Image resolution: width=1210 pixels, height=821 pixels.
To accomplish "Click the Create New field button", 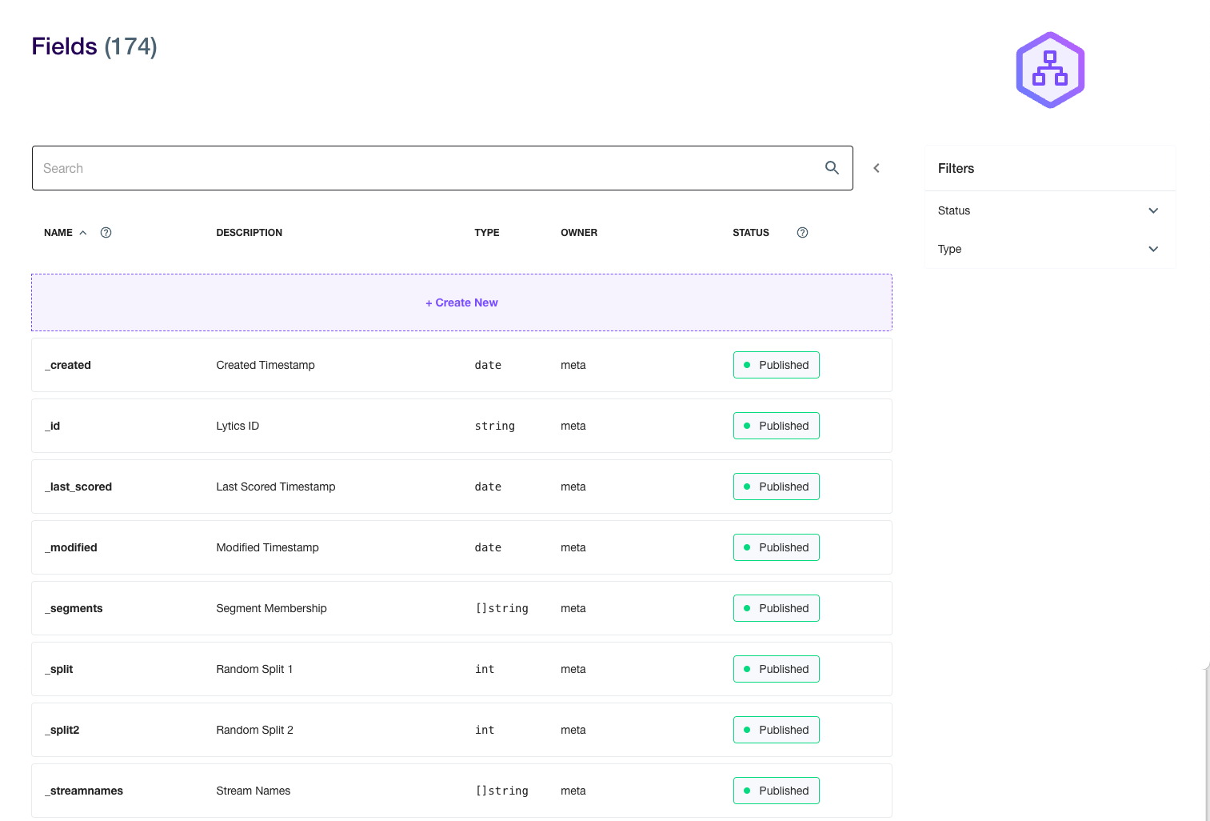I will tap(461, 302).
